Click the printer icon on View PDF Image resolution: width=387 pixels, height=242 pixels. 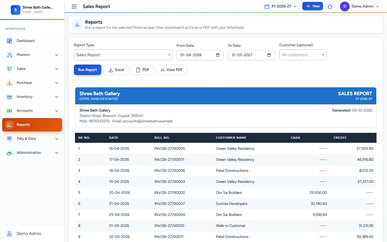[163, 70]
